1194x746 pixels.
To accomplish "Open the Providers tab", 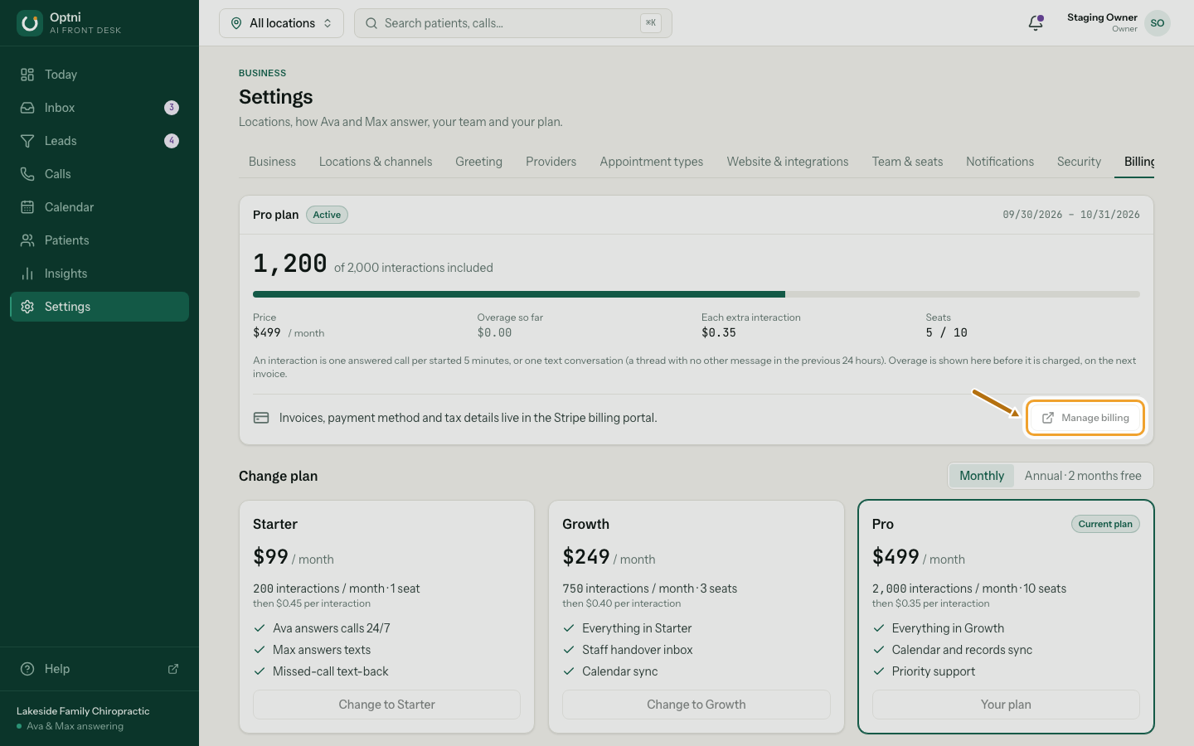I will pyautogui.click(x=551, y=162).
